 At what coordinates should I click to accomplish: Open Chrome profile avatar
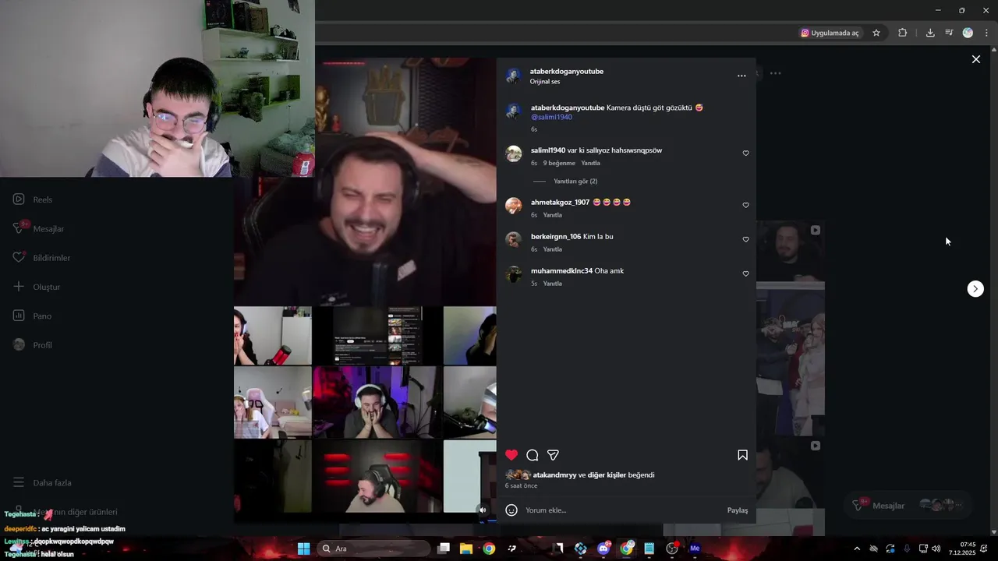pos(968,33)
